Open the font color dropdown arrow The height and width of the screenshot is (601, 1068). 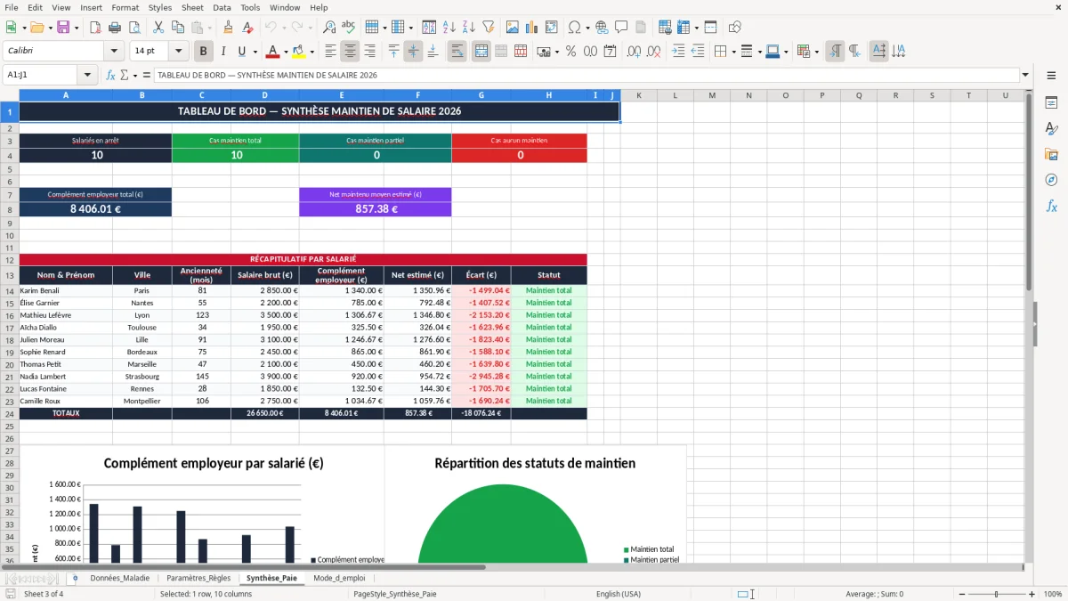[x=285, y=52]
